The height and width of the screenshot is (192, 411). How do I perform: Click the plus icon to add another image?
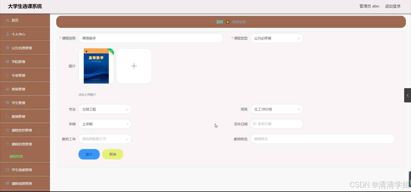coord(134,66)
